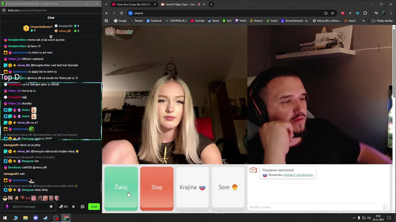The image size is (396, 222).
Task: Open File Explorer from the taskbar
Action: (25, 218)
